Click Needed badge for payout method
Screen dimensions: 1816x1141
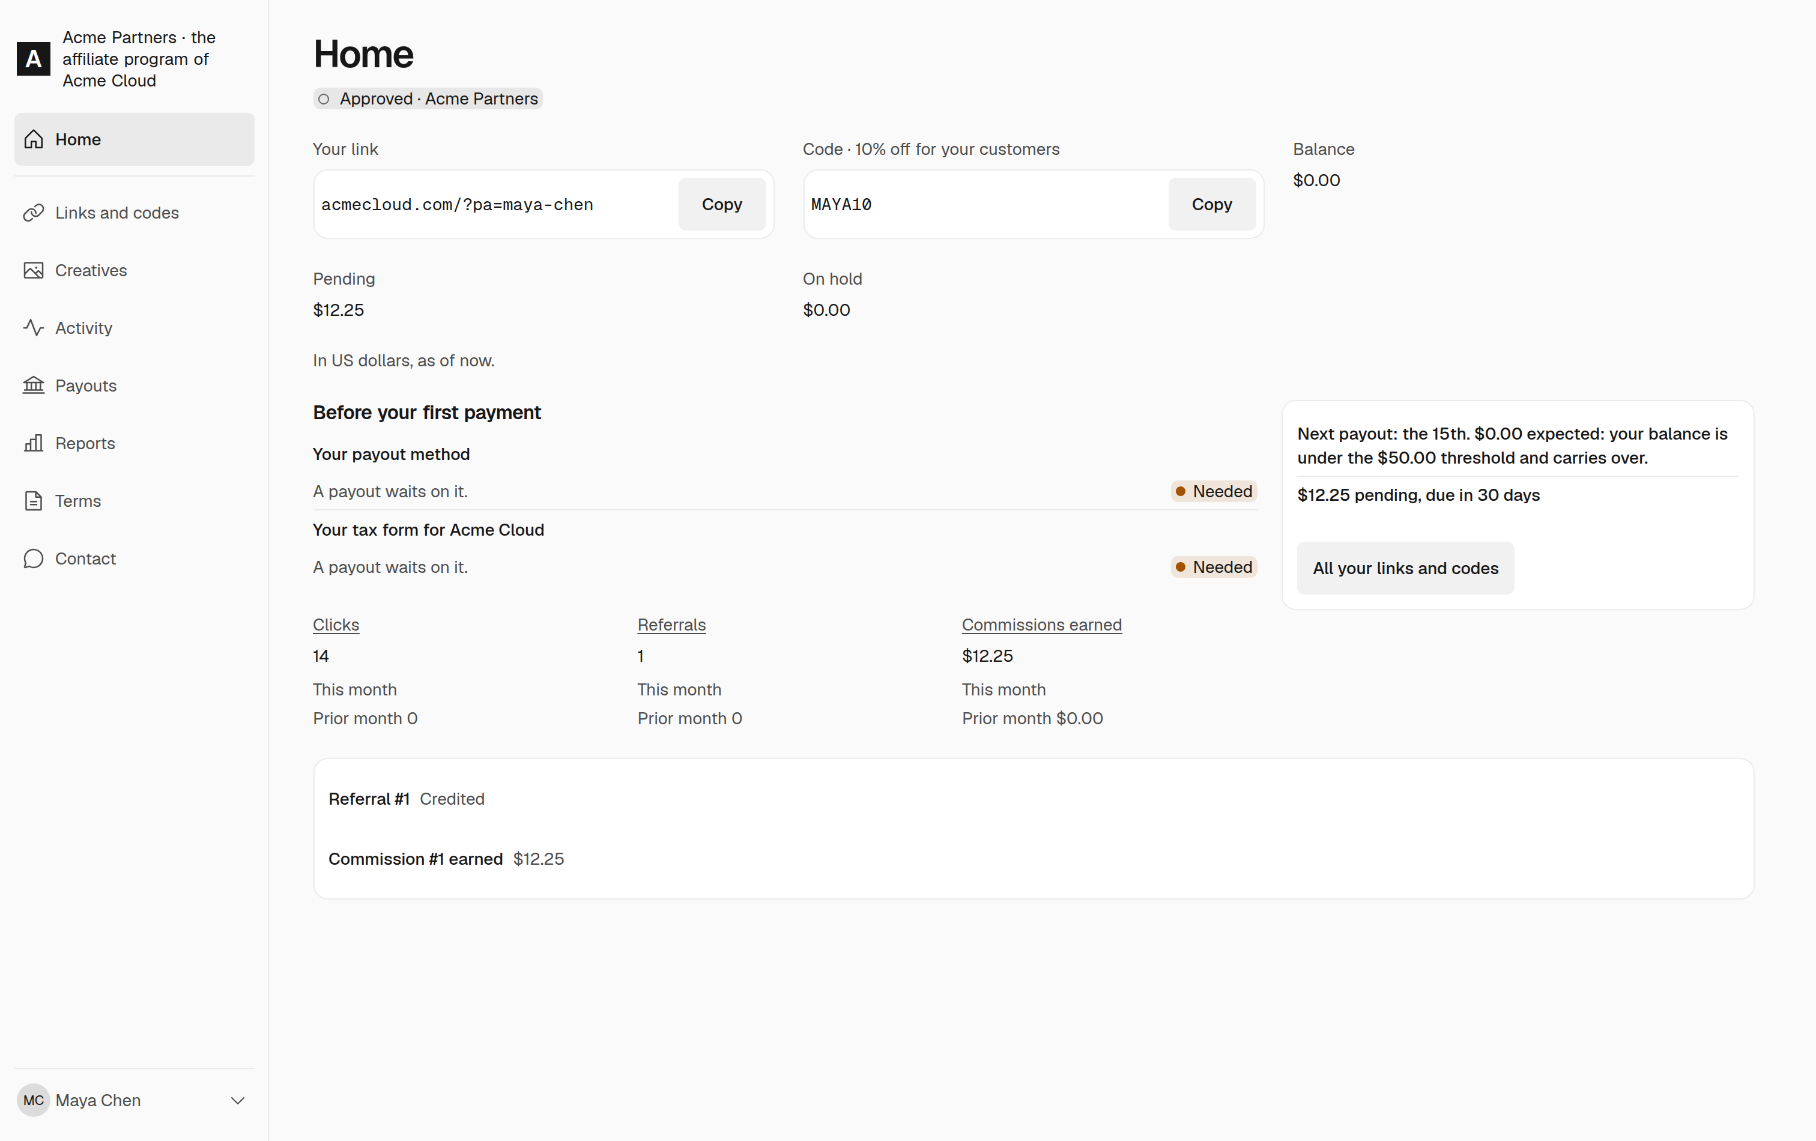click(1214, 492)
